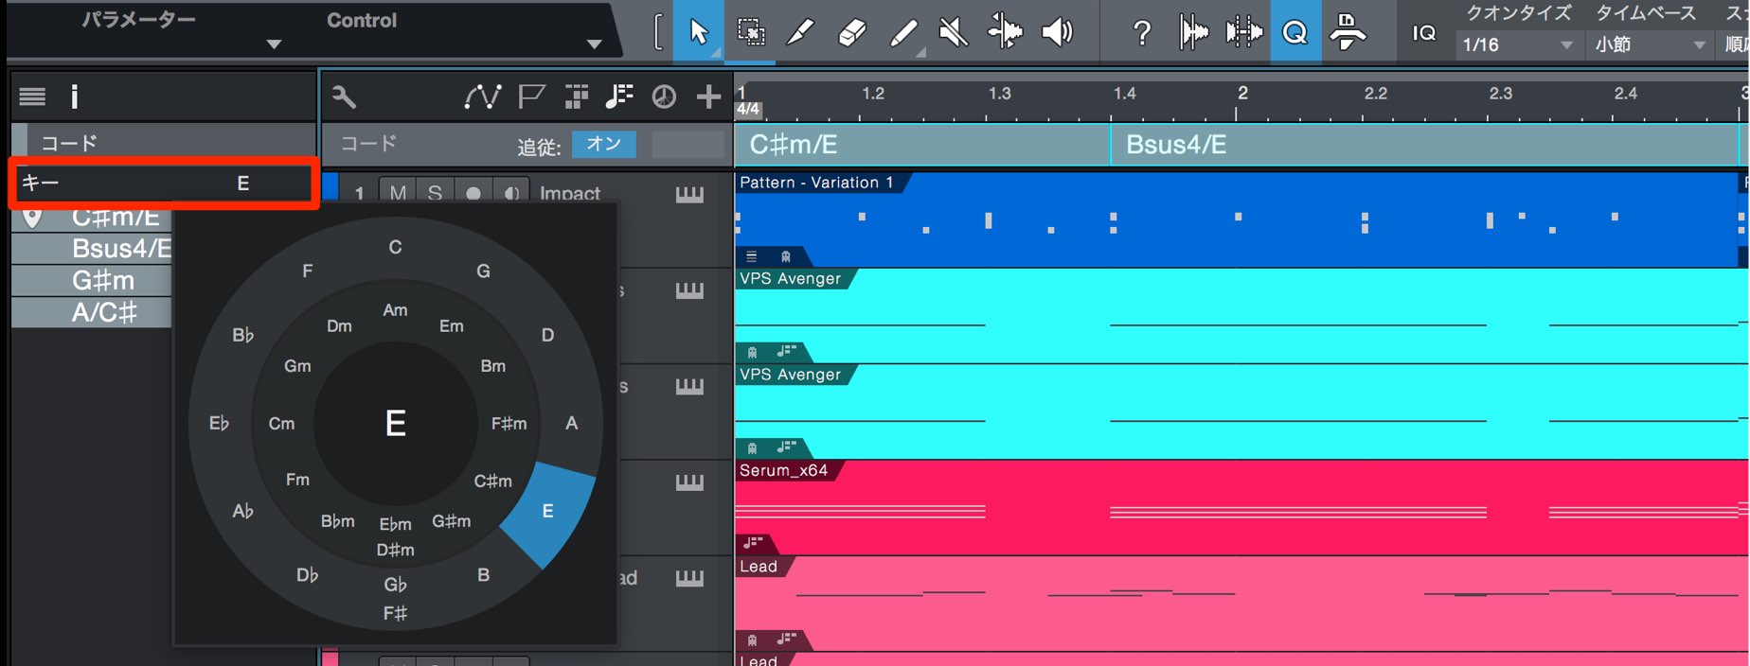Open quantize 1/16 dropdown

(x=1518, y=44)
